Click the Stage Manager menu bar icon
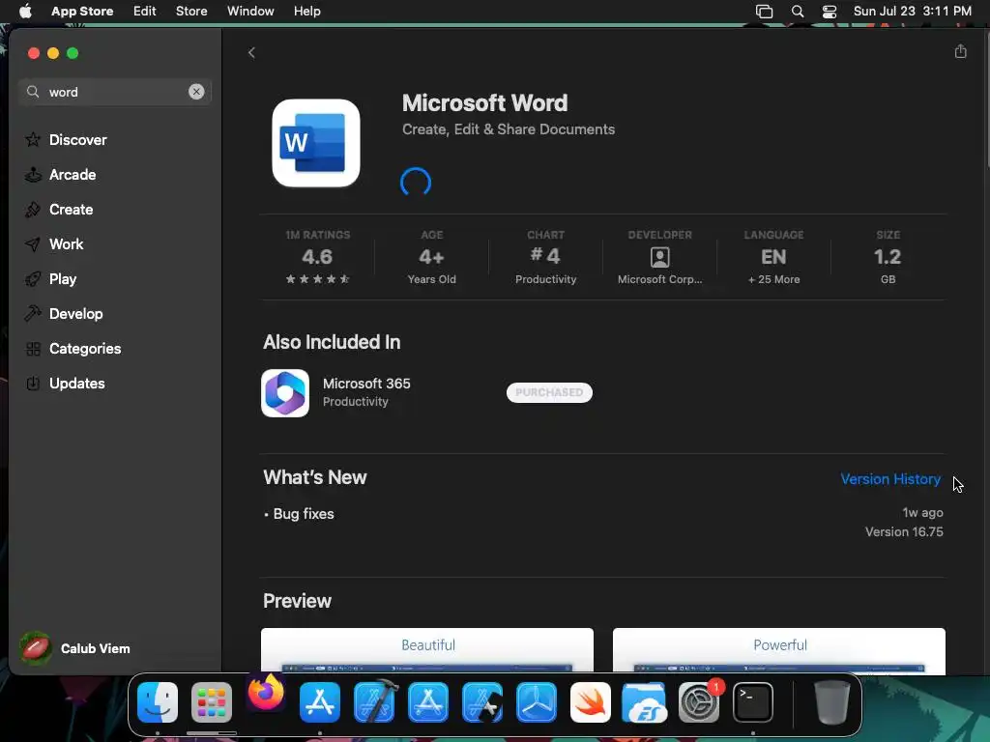The image size is (990, 742). click(764, 12)
